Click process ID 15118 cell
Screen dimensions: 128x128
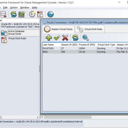pyautogui.click(x=87, y=52)
